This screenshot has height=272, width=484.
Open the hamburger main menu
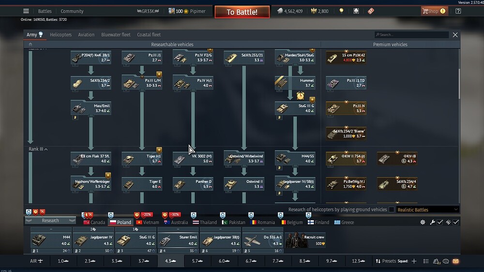(x=26, y=11)
